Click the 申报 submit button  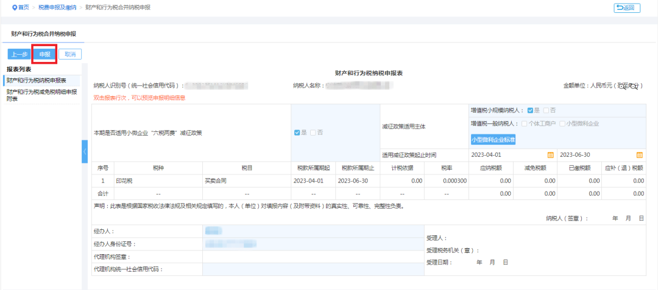coord(44,54)
